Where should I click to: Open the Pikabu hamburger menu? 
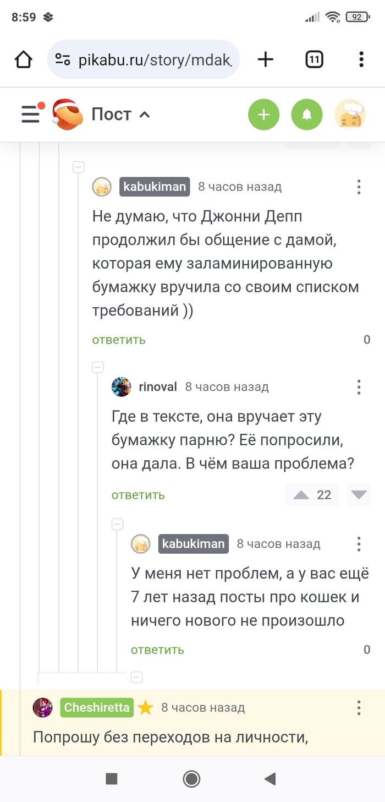[x=31, y=114]
